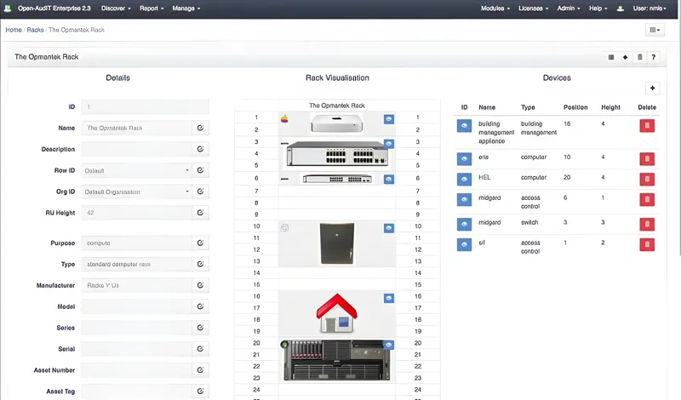Click edit icon beside Asset Number field
681x400 pixels.
pyautogui.click(x=200, y=370)
